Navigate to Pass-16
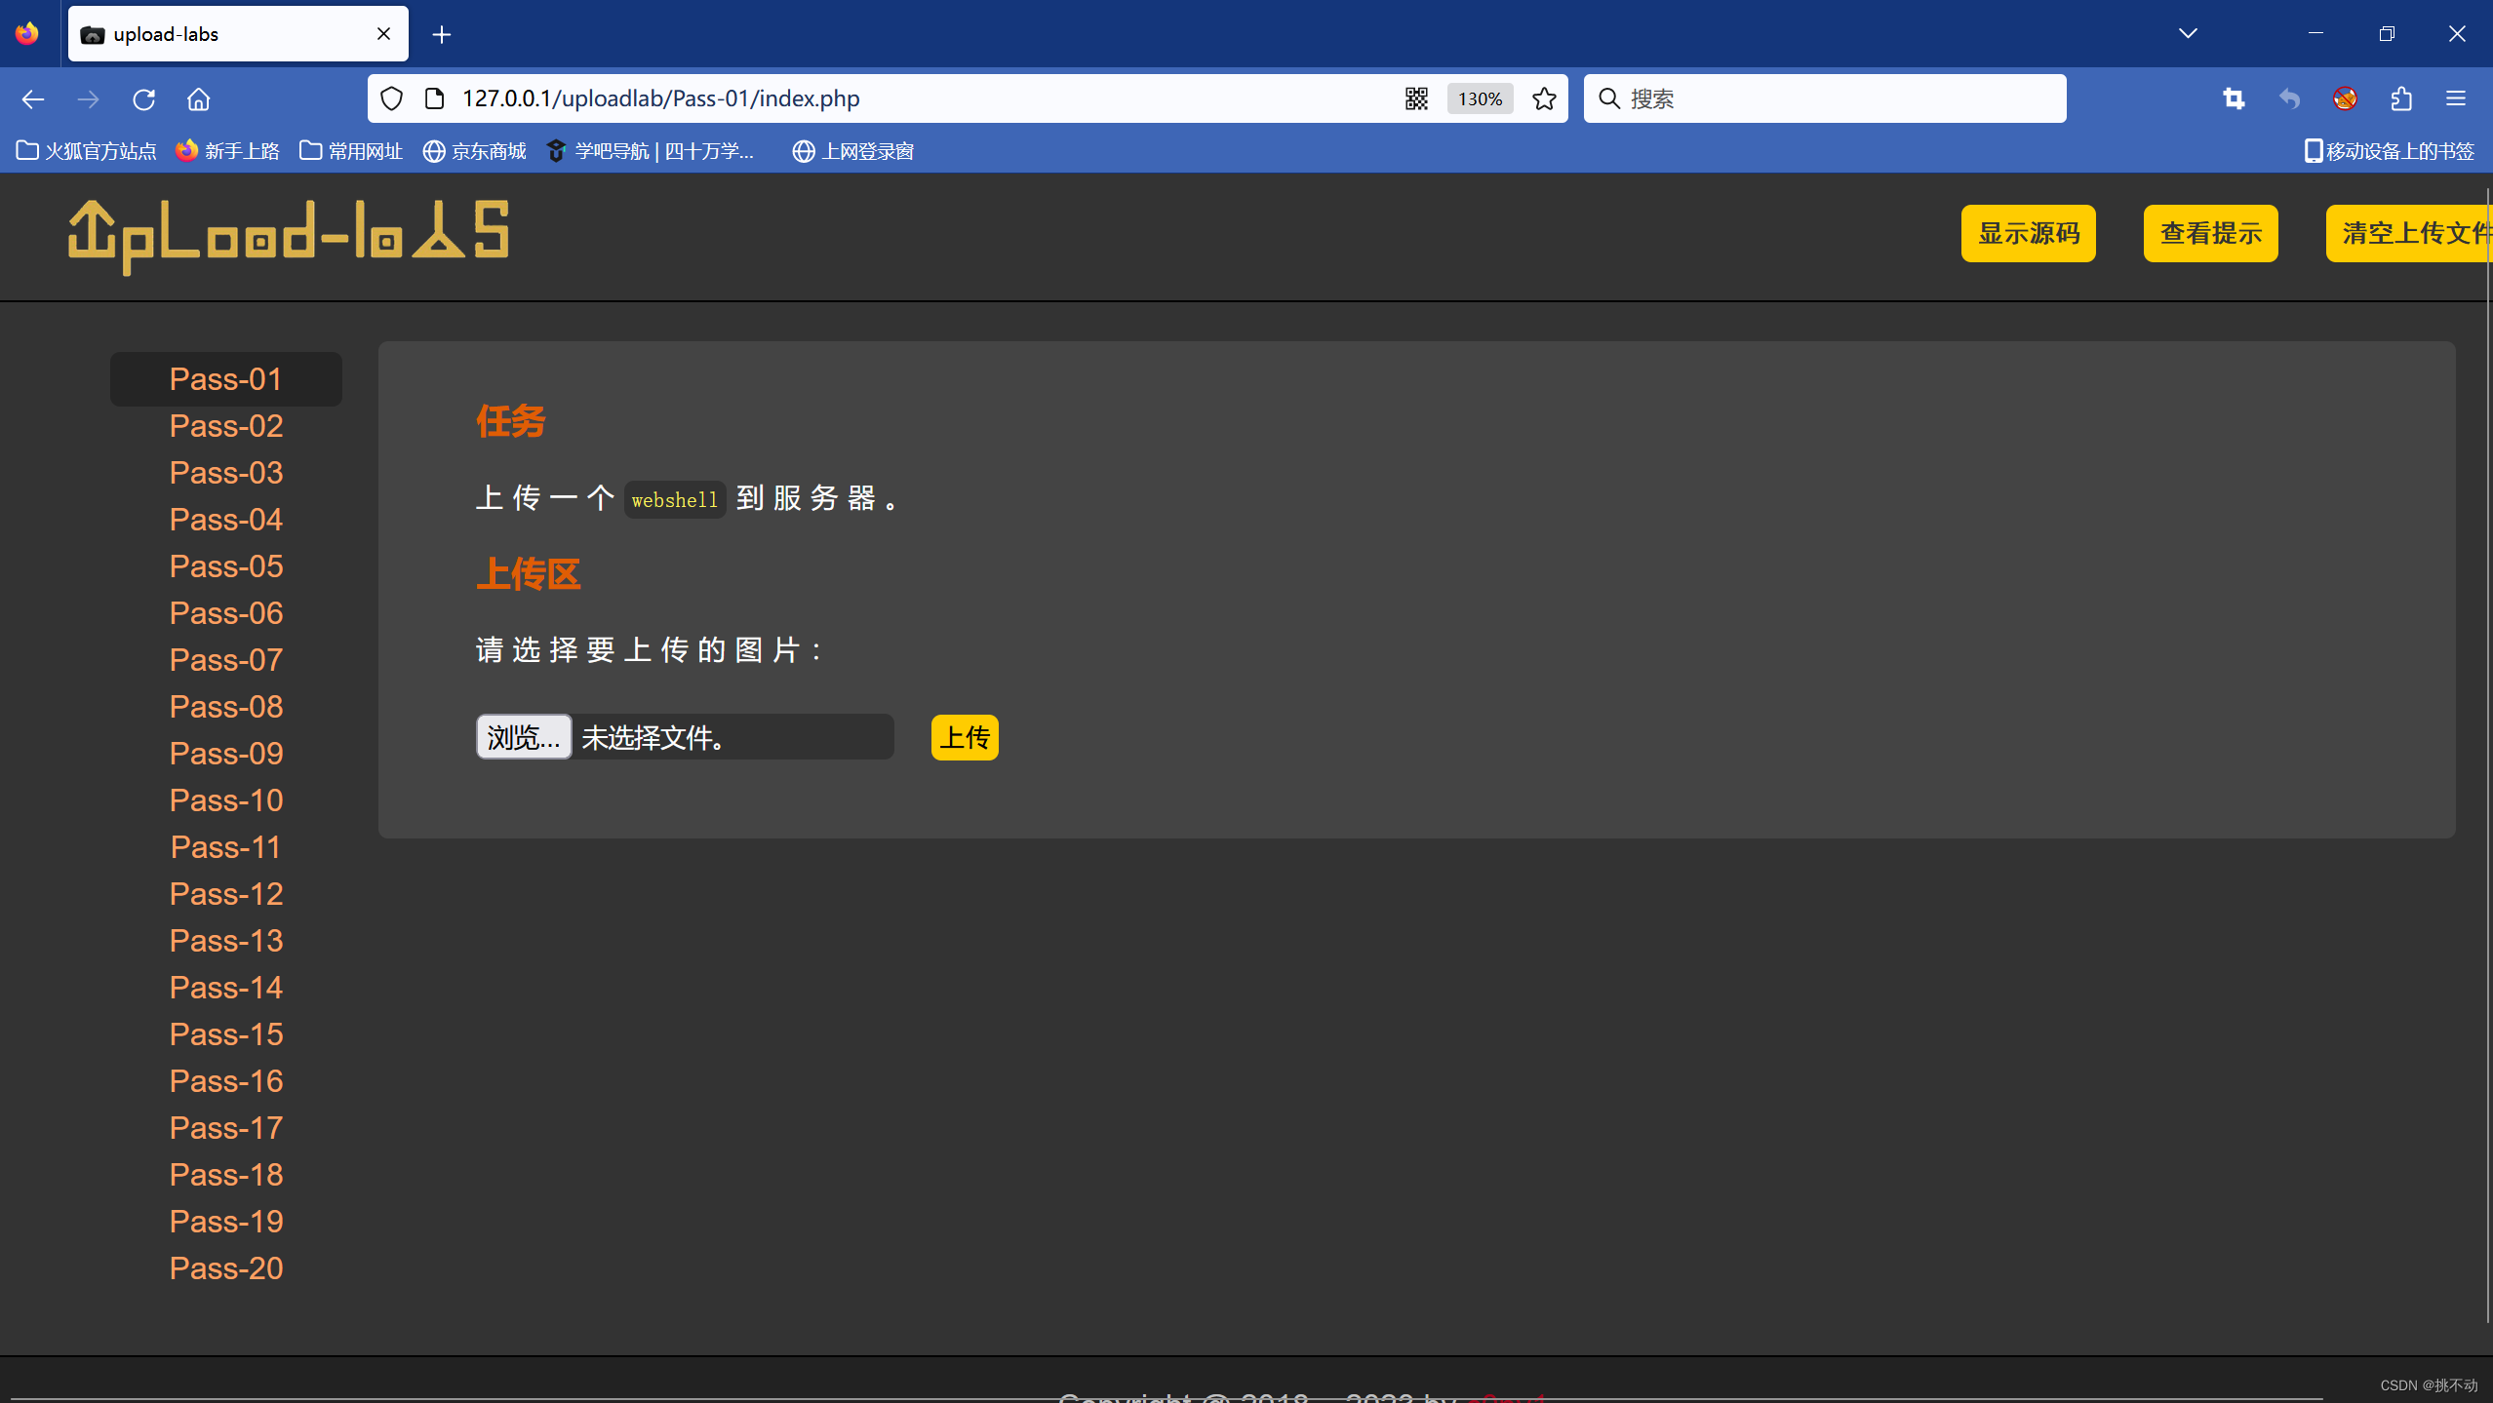This screenshot has height=1403, width=2493. click(x=226, y=1081)
